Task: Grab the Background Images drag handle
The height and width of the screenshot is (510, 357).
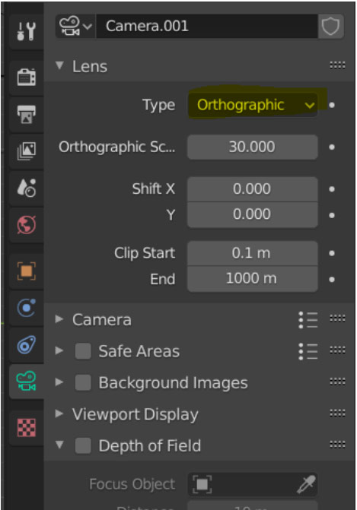Action: point(337,382)
